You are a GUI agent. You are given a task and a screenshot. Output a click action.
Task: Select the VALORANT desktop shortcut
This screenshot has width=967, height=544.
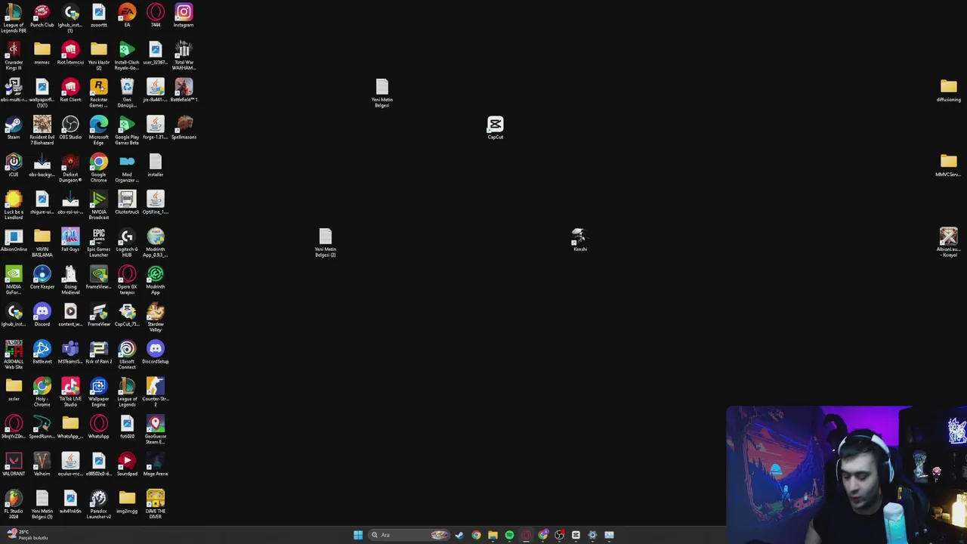[14, 465]
